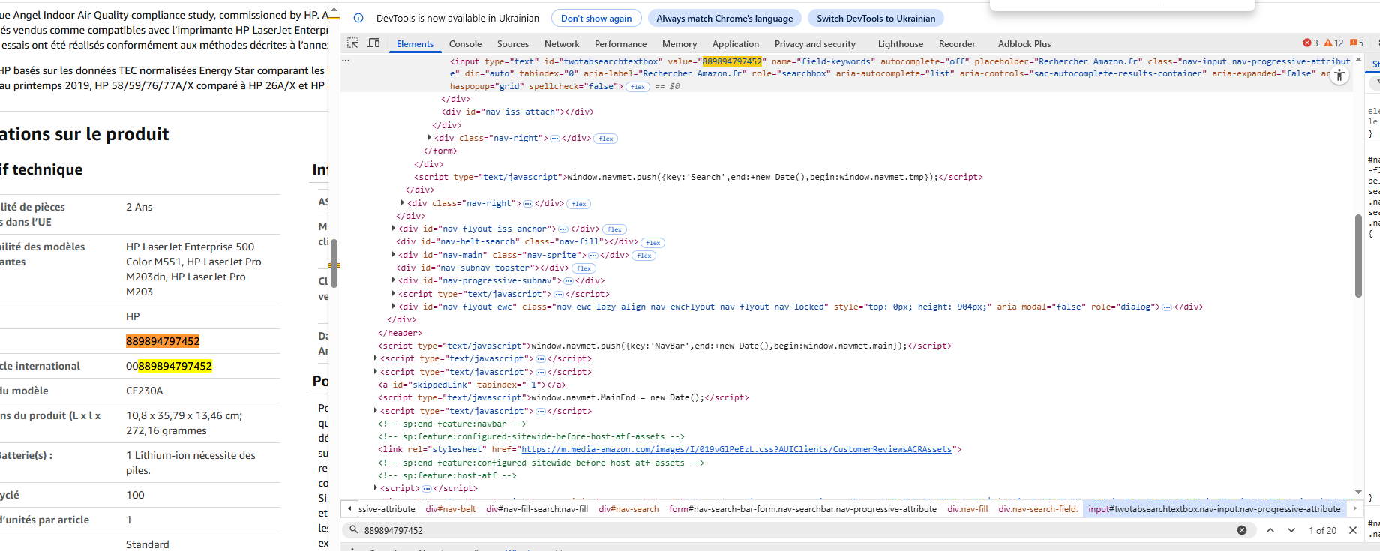Toggle flex badge on first nav-right div
This screenshot has height=551, width=1380.
[606, 139]
